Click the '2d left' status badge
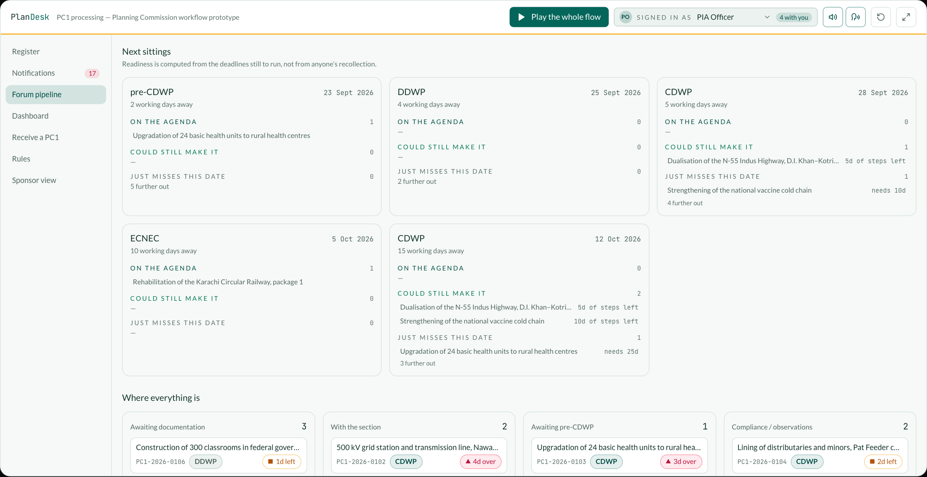Viewport: 927px width, 477px height. pyautogui.click(x=883, y=461)
